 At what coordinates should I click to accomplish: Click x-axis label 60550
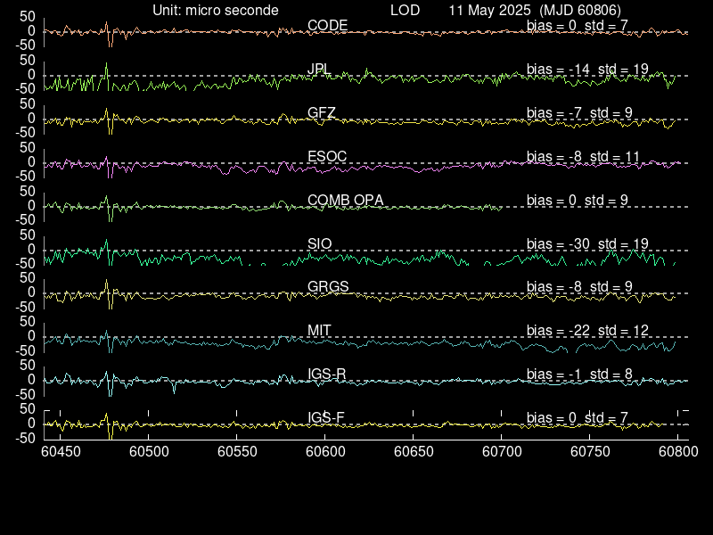click(x=237, y=452)
